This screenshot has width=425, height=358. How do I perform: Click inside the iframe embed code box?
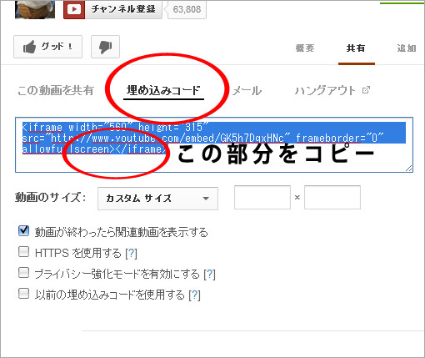pyautogui.click(x=214, y=145)
